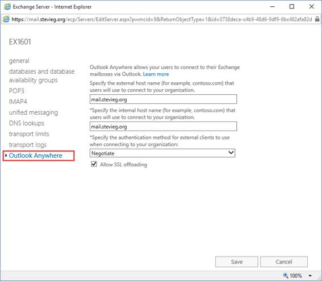Open the Negotiate authentication dropdown

162,153
